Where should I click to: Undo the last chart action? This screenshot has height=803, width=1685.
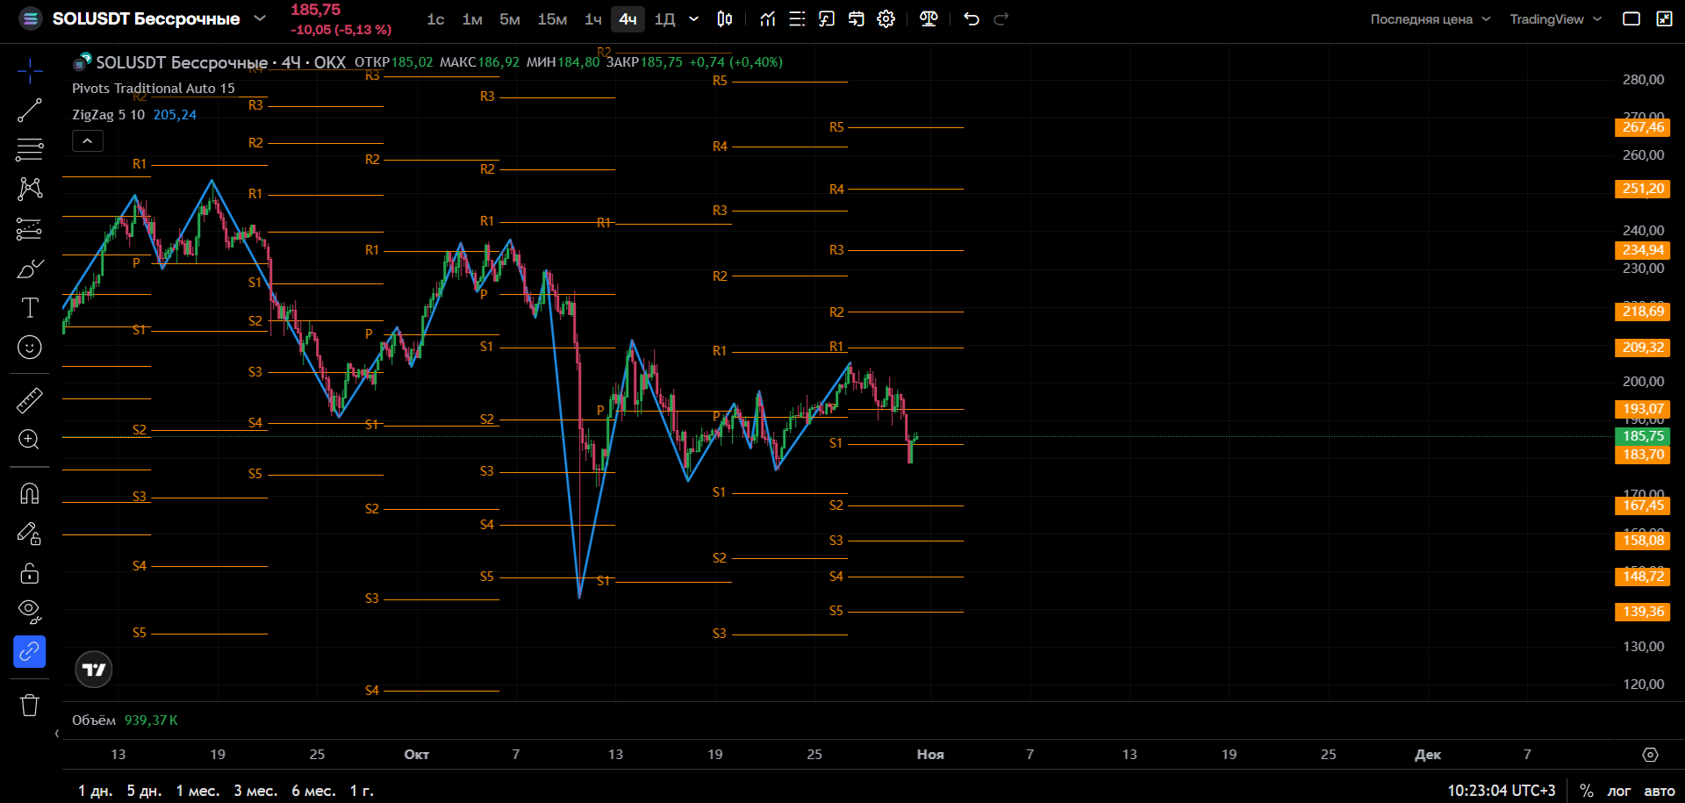tap(972, 19)
